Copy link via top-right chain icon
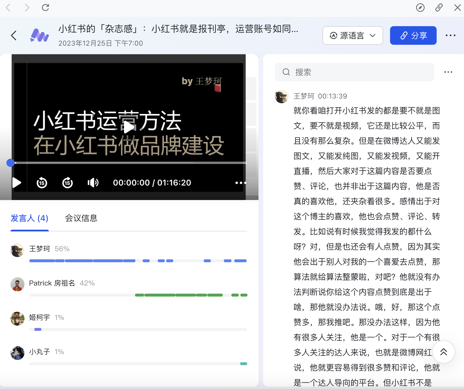Screen dimensions: 464x389 (x=439, y=8)
